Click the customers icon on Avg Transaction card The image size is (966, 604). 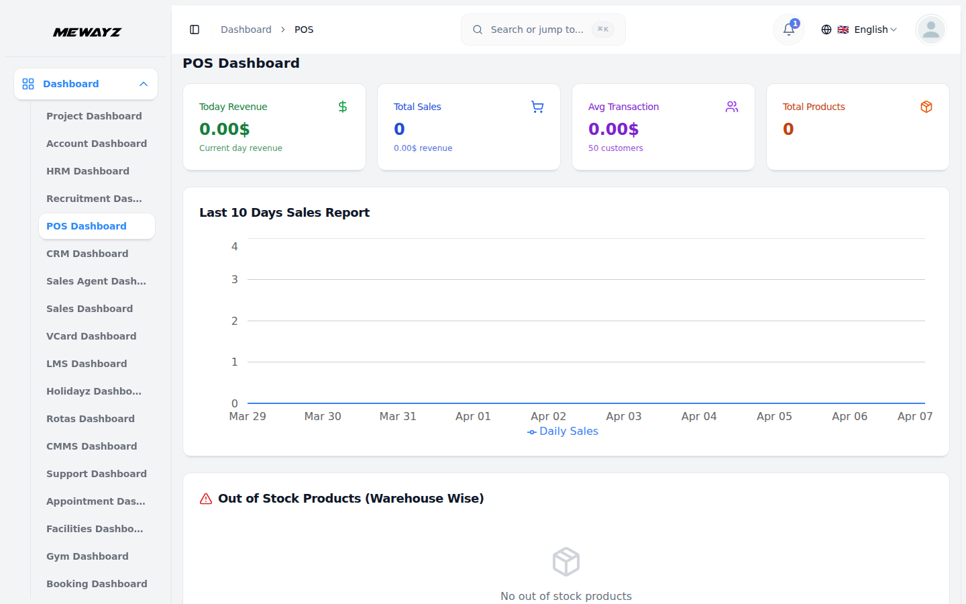coord(731,107)
